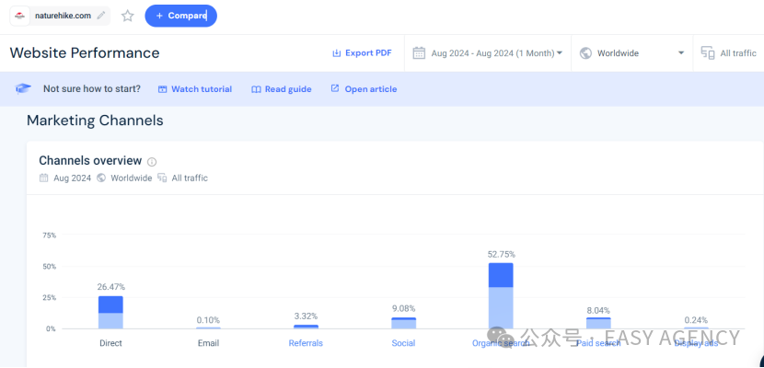Click the 52.75% value label
This screenshot has height=368, width=764.
click(x=501, y=254)
